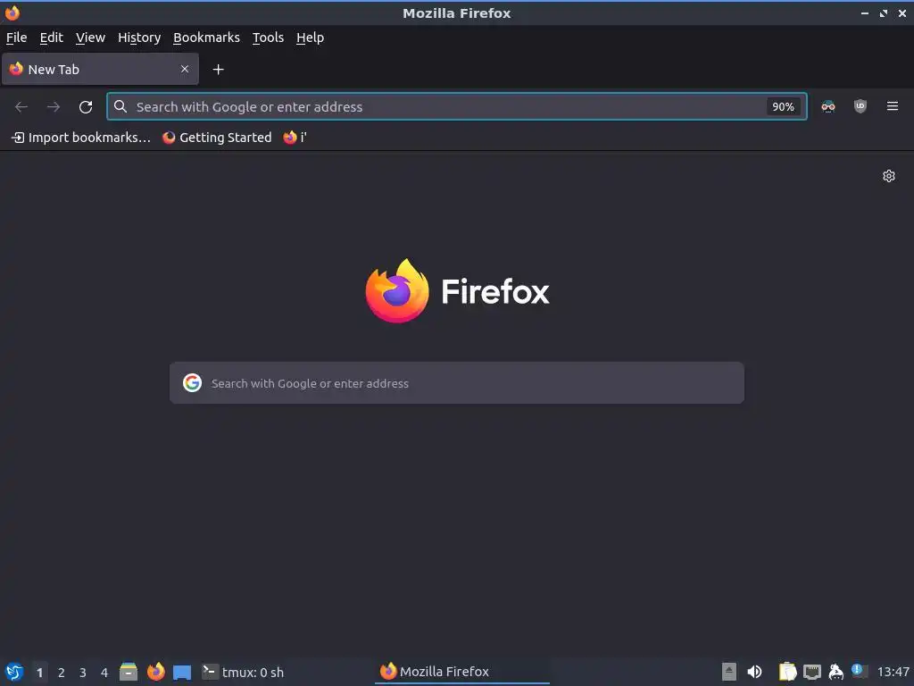Open the View menu

(x=90, y=38)
